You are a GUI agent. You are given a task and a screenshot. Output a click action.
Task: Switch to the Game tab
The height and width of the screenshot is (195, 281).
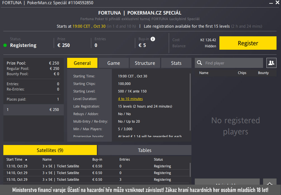point(113,63)
